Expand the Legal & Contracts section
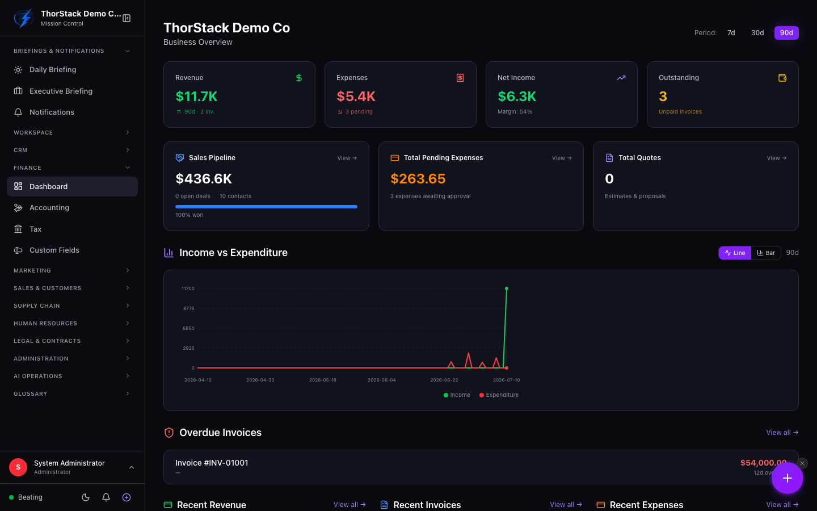The image size is (817, 511). coord(72,341)
